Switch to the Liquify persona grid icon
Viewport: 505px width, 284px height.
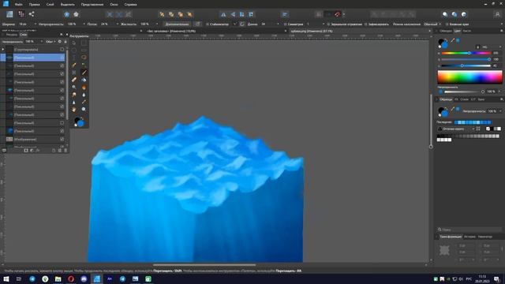point(21,14)
